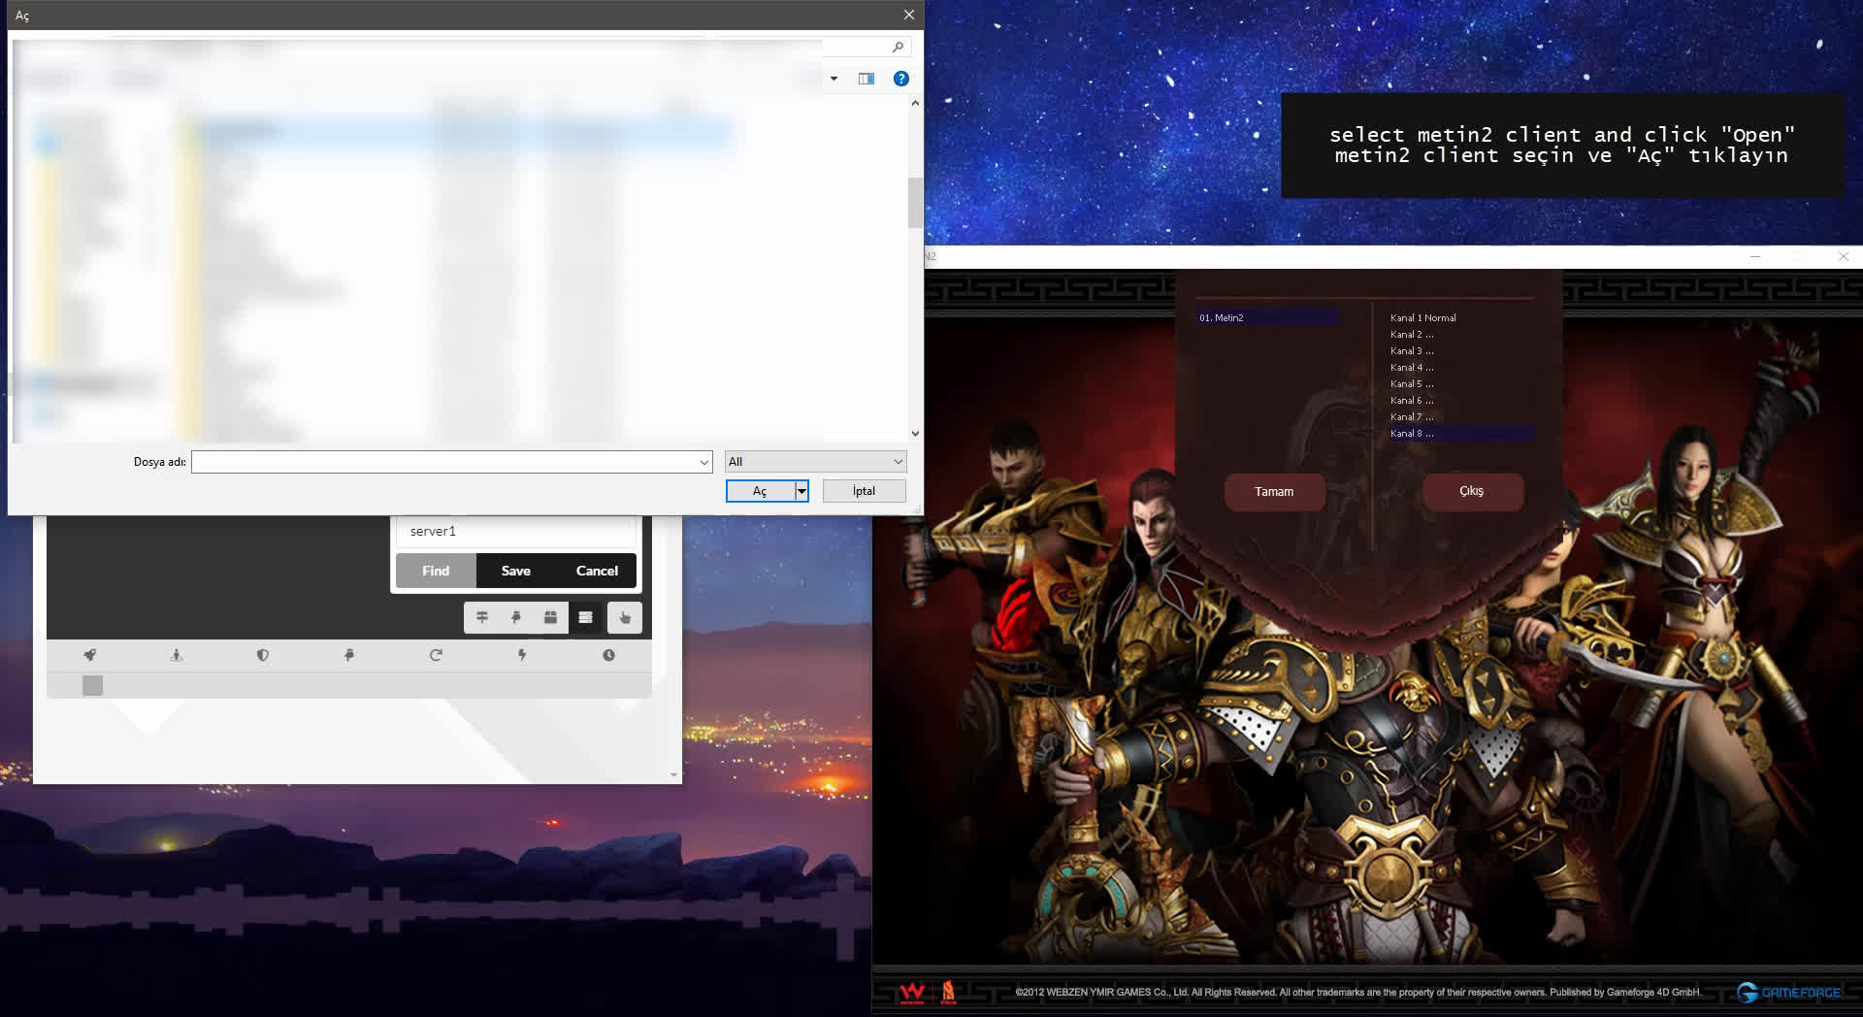Click the Find button
This screenshot has height=1017, width=1863.
coord(436,571)
